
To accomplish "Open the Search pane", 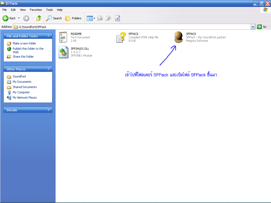I will pos(54,18).
